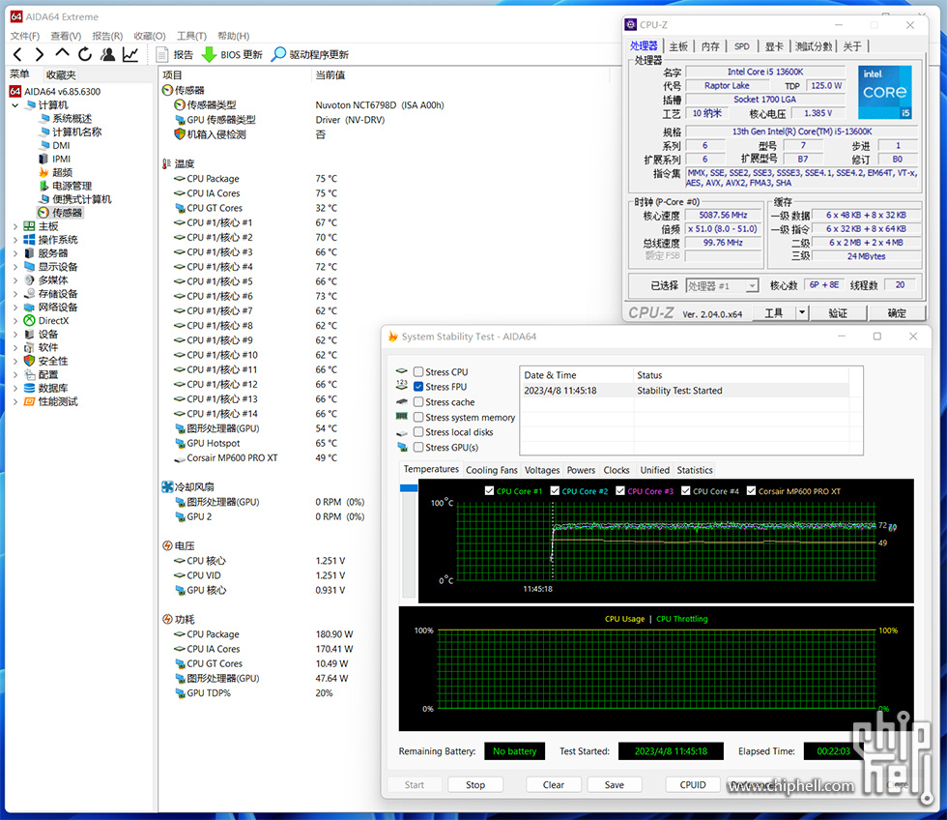
Task: Collapse the 计算机 tree node
Action: [15, 105]
